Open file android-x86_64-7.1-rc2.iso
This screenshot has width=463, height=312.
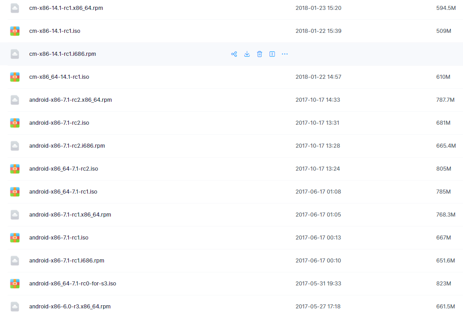63,169
